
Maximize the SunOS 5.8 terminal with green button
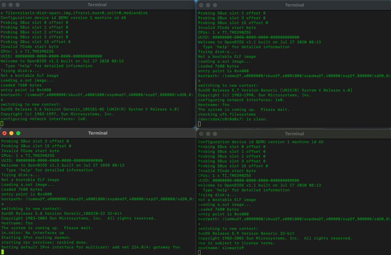click(18, 133)
